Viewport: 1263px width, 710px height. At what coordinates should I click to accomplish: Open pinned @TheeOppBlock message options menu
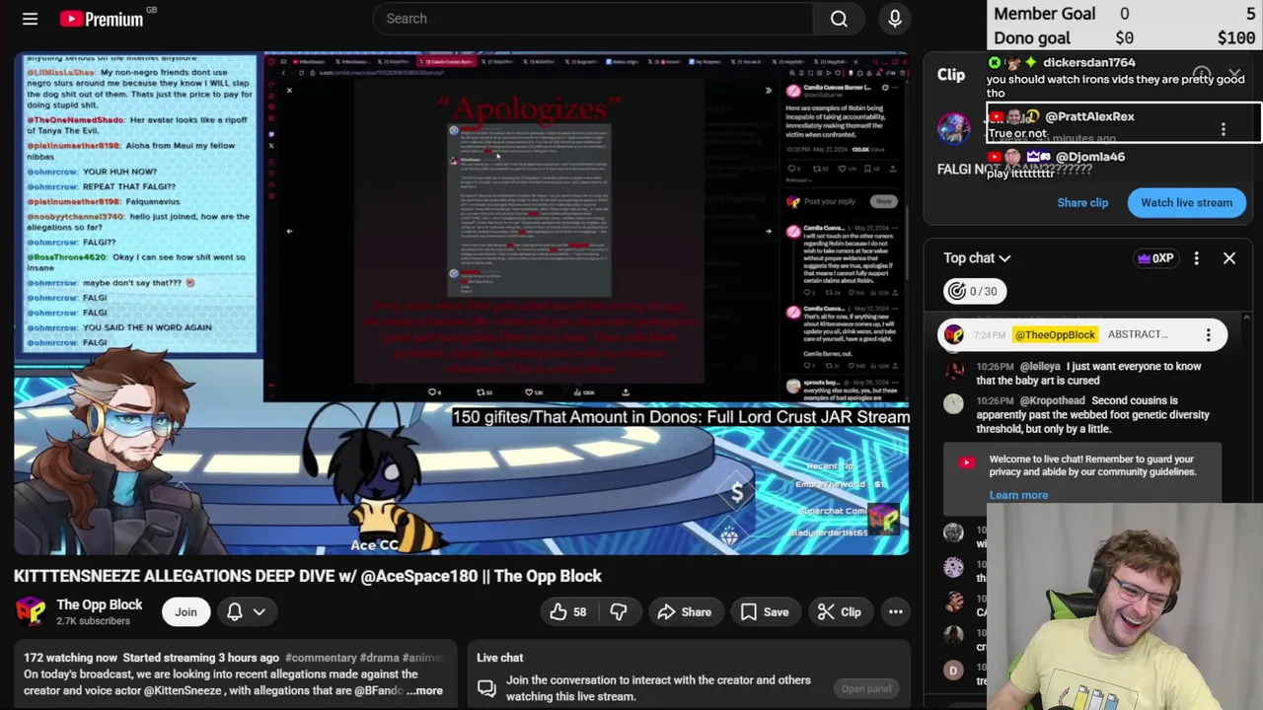(x=1208, y=335)
